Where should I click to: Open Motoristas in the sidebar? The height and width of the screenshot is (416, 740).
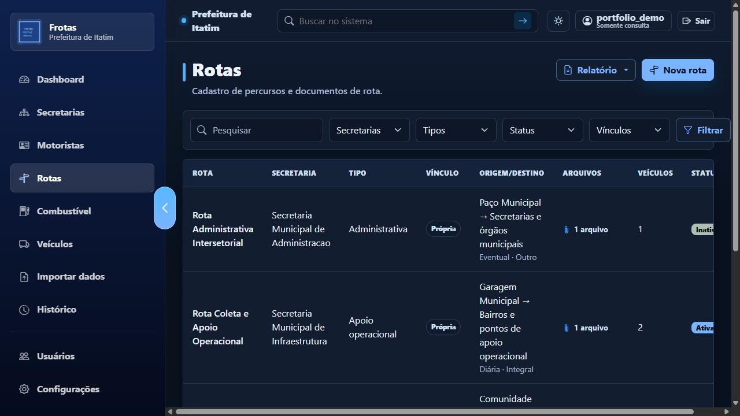click(82, 146)
